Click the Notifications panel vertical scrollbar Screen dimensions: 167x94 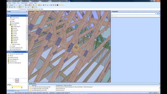click(159, 88)
